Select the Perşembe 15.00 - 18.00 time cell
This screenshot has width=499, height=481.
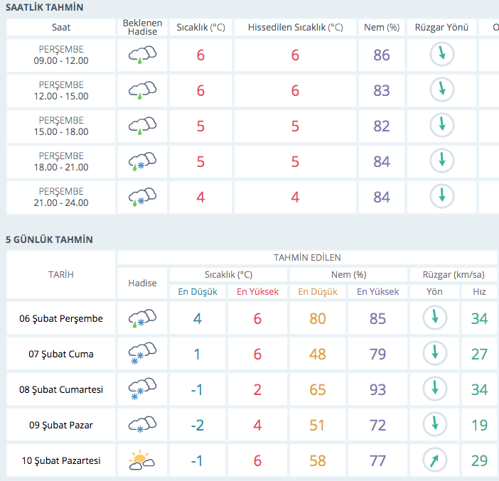[61, 126]
